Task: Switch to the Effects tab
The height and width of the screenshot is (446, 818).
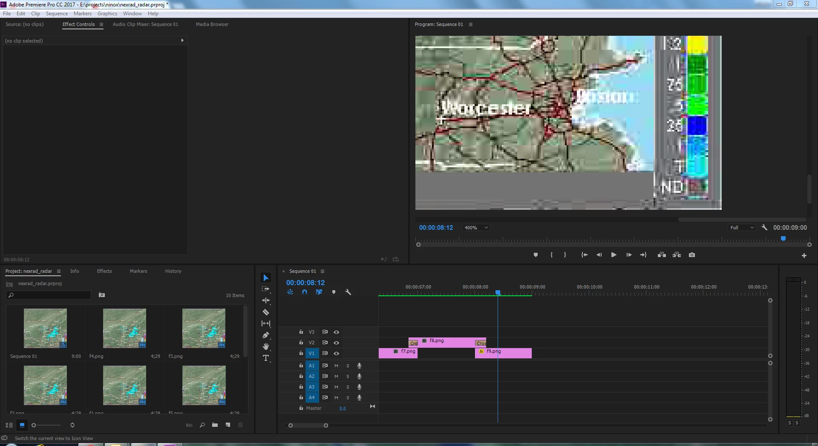Action: [104, 272]
